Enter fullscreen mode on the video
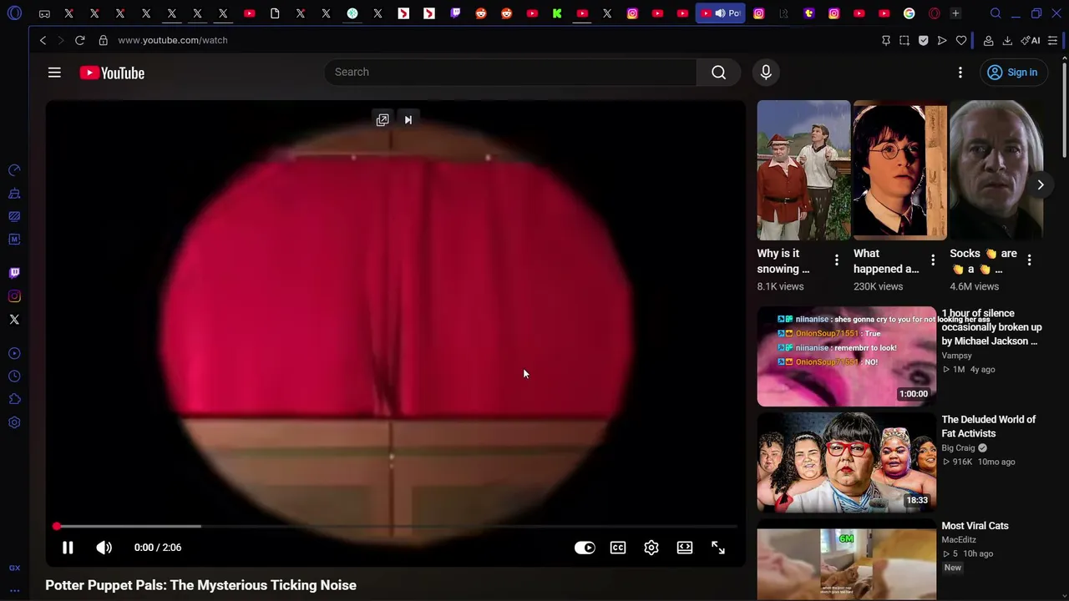Viewport: 1069px width, 601px height. (718, 548)
